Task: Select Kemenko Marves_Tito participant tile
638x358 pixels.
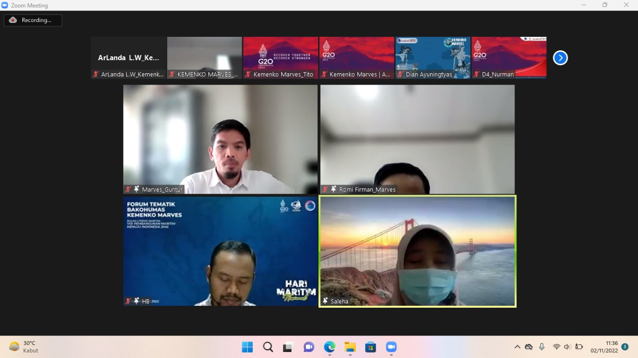Action: (280, 57)
